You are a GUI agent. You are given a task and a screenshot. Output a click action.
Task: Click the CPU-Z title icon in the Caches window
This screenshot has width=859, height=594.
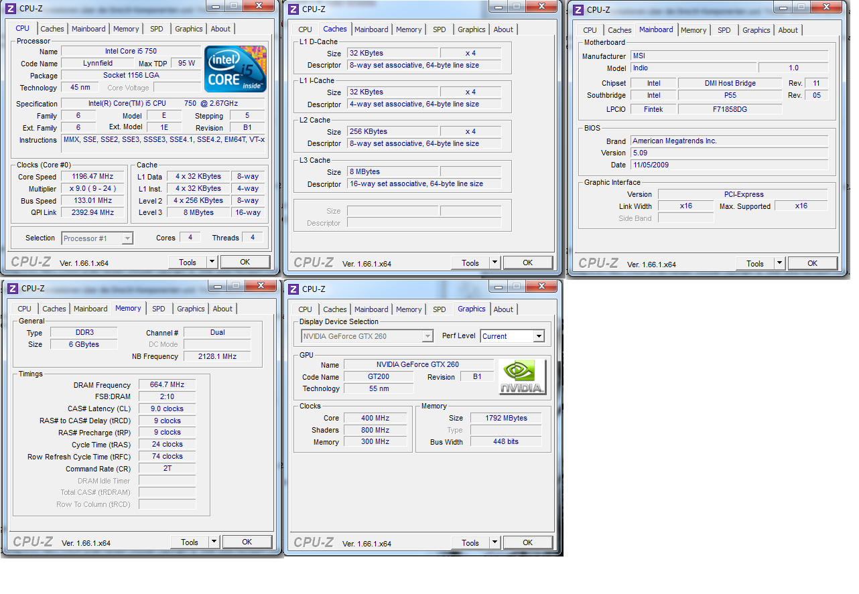pos(293,8)
